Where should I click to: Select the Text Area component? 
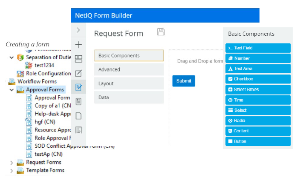click(258, 68)
